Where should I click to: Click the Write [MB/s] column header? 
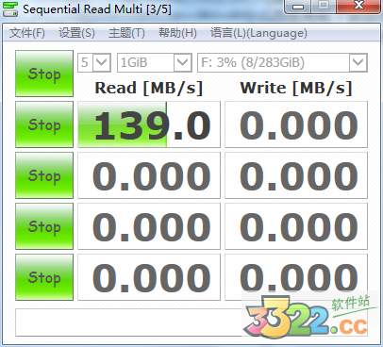[295, 88]
